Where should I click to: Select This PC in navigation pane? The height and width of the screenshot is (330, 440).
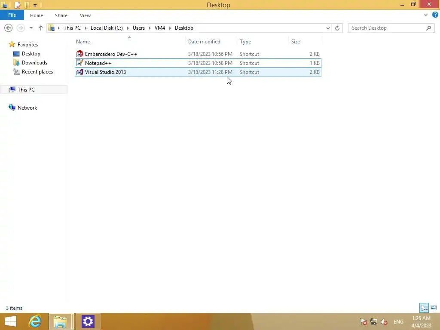[26, 89]
